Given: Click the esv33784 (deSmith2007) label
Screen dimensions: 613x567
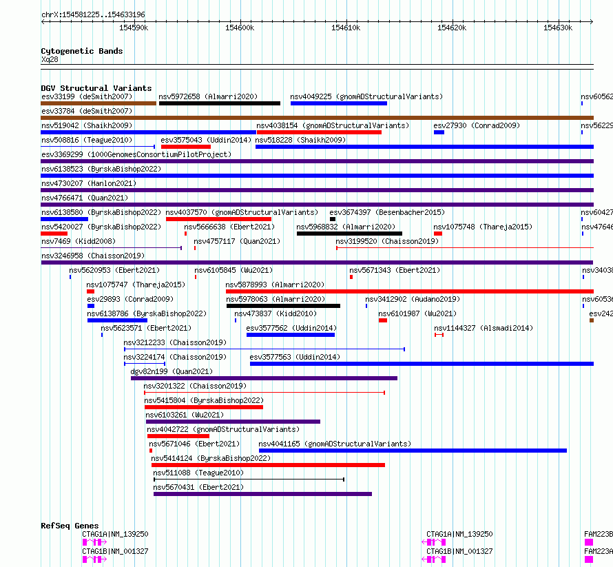Looking at the screenshot, I should click(x=87, y=111).
